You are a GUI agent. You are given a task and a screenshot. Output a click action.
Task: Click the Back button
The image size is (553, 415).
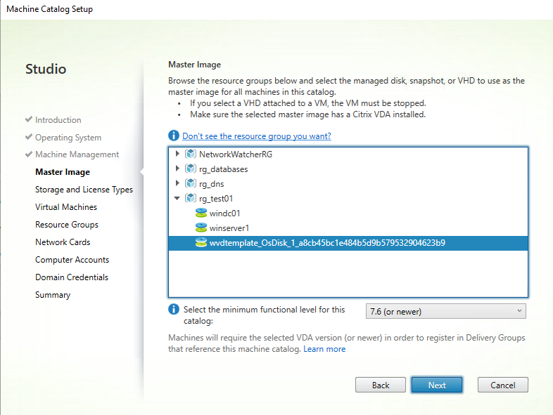coord(381,385)
